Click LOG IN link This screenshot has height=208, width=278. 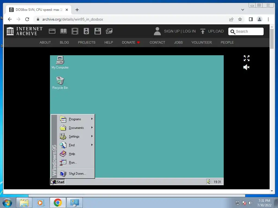point(189,31)
